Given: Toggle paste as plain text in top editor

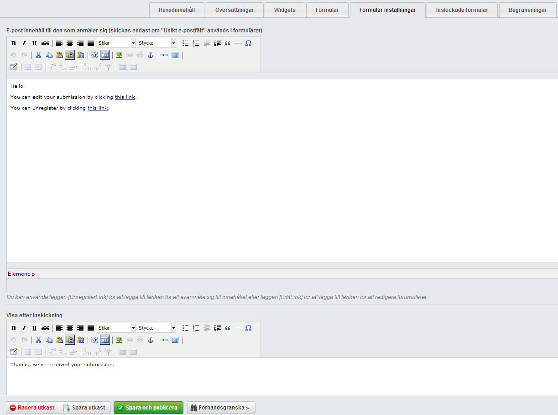Looking at the screenshot, I should pos(70,55).
